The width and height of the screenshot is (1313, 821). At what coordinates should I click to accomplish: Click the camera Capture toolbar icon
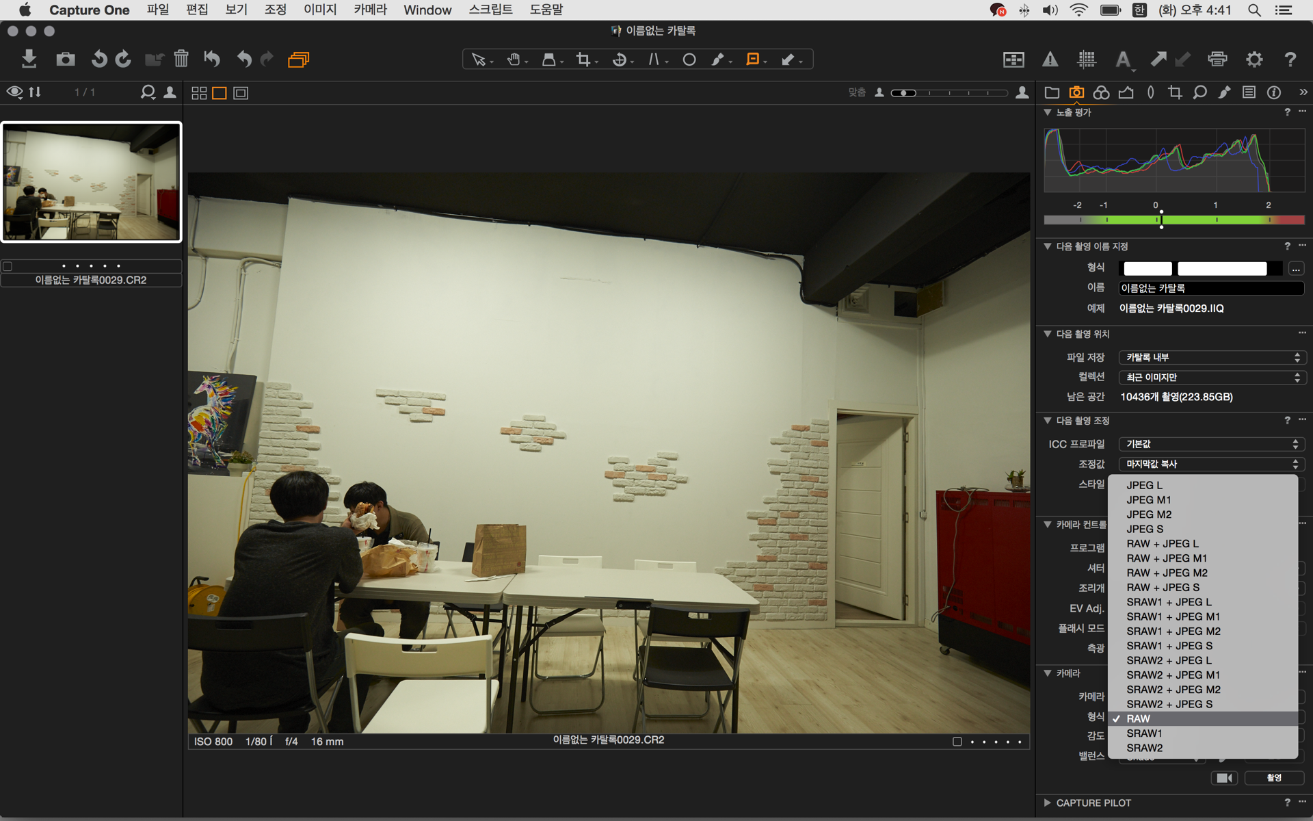[x=66, y=60]
